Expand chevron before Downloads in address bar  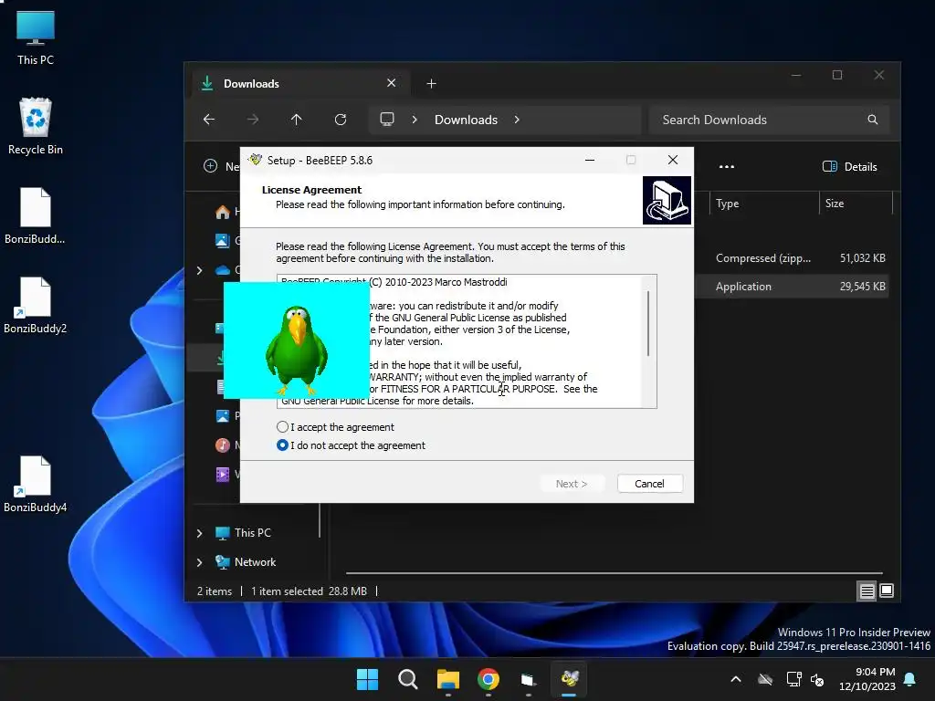[415, 120]
